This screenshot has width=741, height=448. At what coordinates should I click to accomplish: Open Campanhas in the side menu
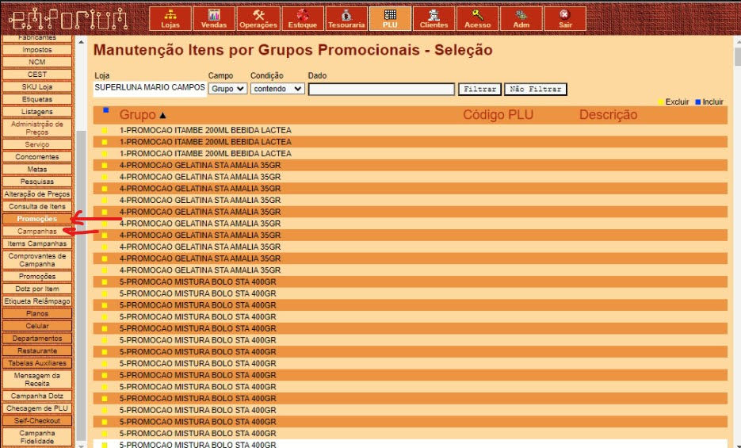[x=37, y=232]
